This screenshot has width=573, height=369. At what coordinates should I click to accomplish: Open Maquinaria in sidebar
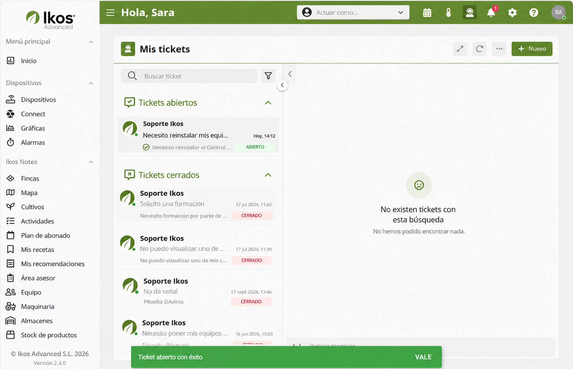pyautogui.click(x=37, y=307)
